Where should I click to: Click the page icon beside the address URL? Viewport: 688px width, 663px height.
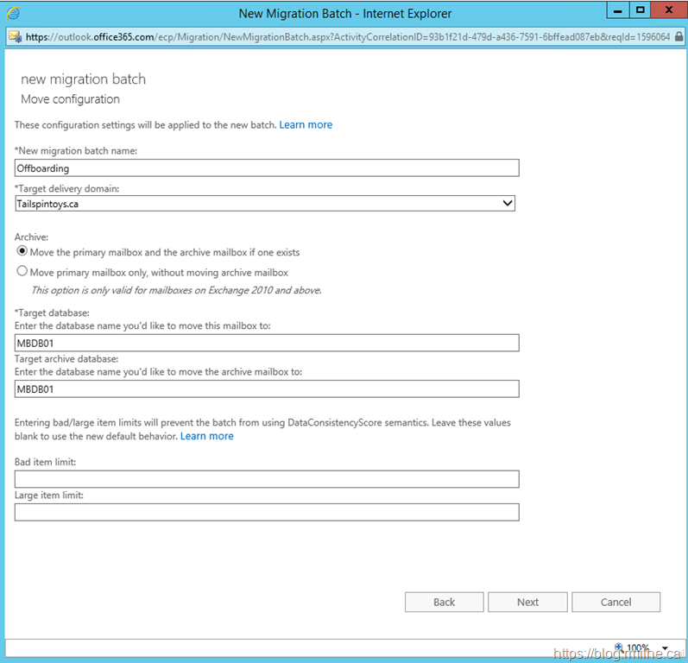(x=15, y=37)
